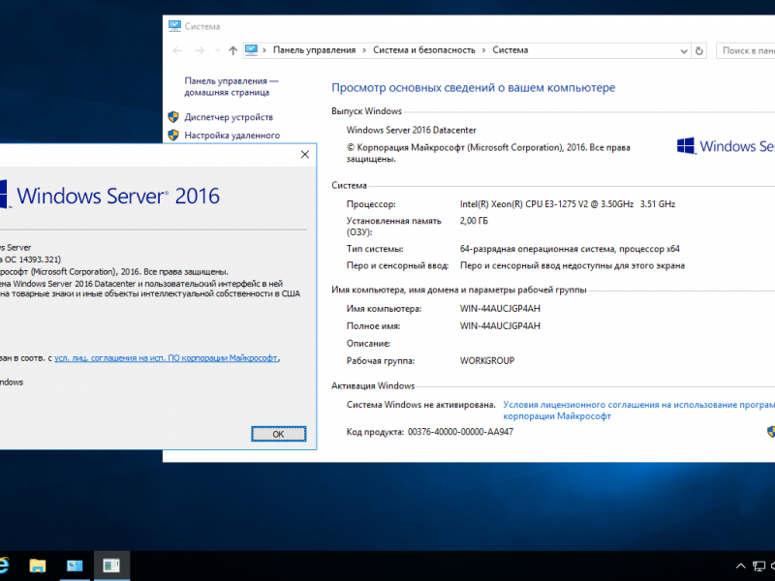Click network icon in system tray
This screenshot has width=775, height=581.
point(759,566)
